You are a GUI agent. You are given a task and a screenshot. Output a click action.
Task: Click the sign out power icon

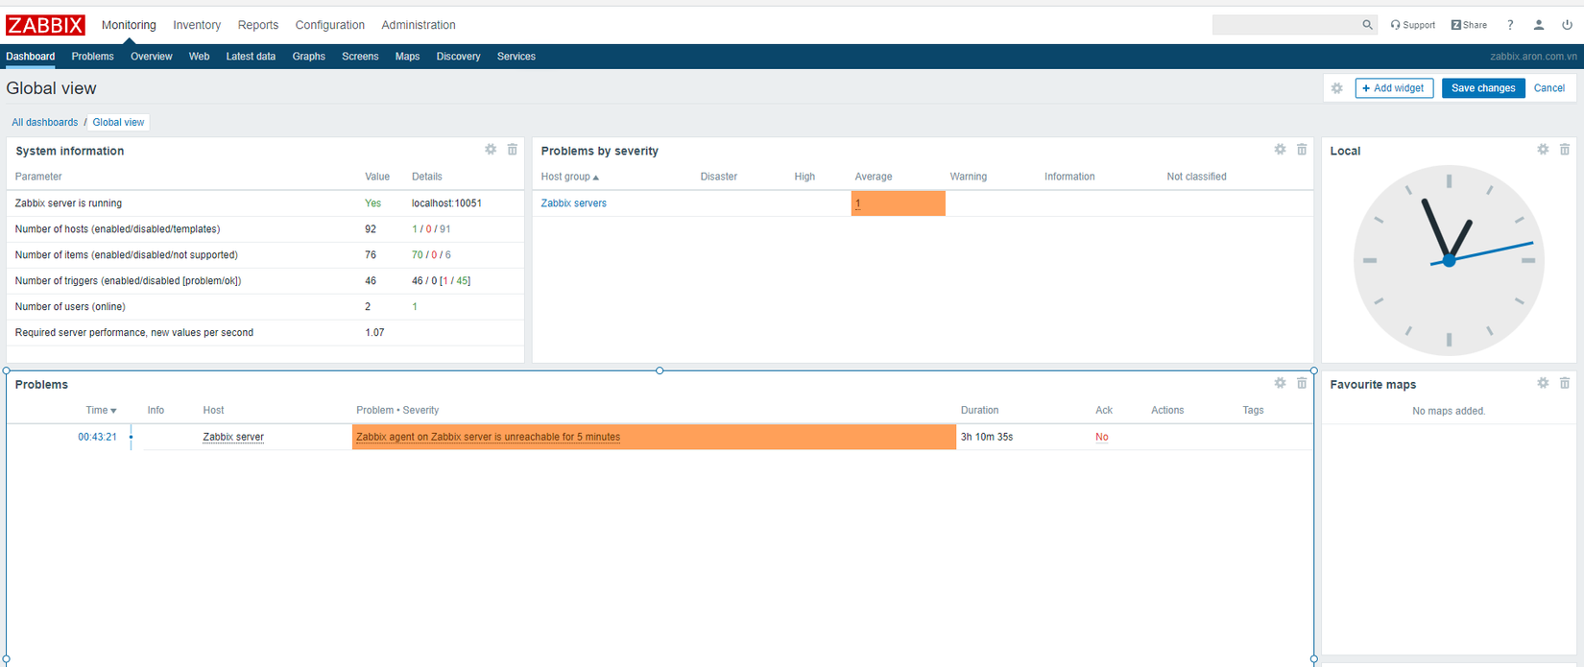tap(1567, 25)
